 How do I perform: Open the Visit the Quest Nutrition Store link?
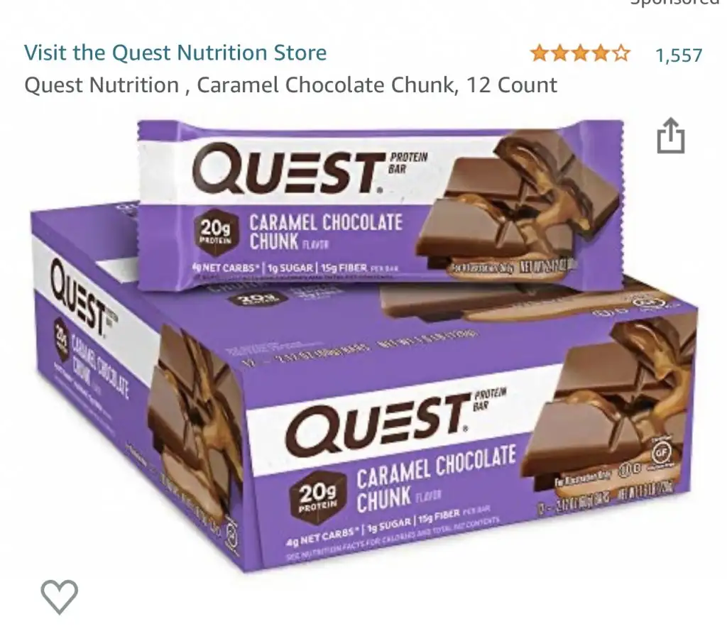[x=175, y=53]
